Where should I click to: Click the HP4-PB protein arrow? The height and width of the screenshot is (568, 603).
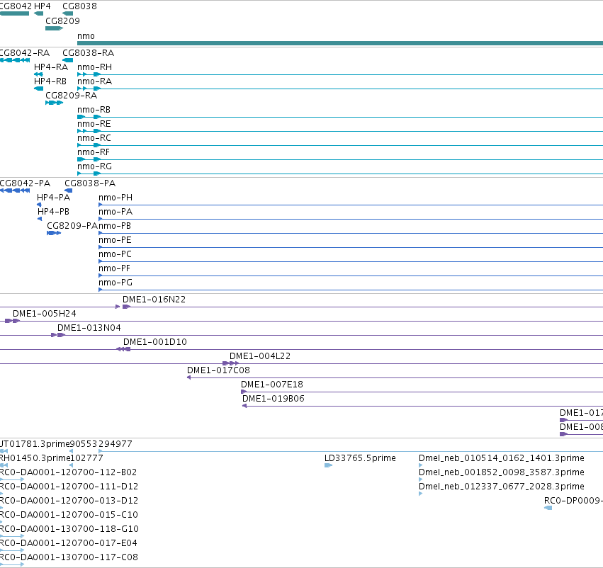click(40, 219)
